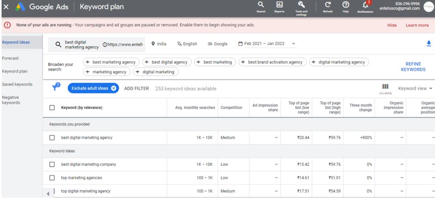Check the 'best digital marketing agency' row

point(52,138)
